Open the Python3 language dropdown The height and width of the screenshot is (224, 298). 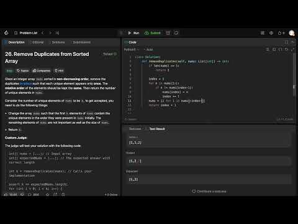(x=132, y=50)
